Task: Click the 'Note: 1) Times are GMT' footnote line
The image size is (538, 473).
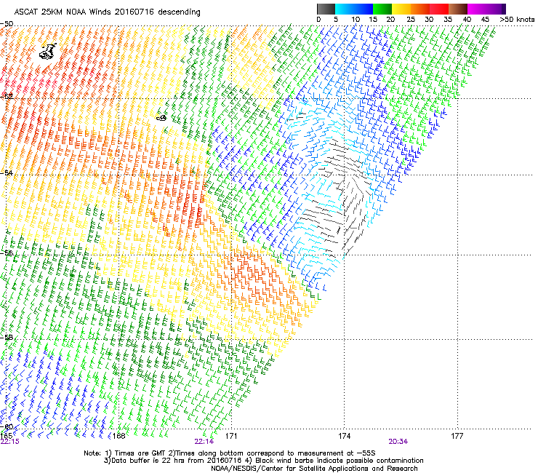Action: point(230,453)
